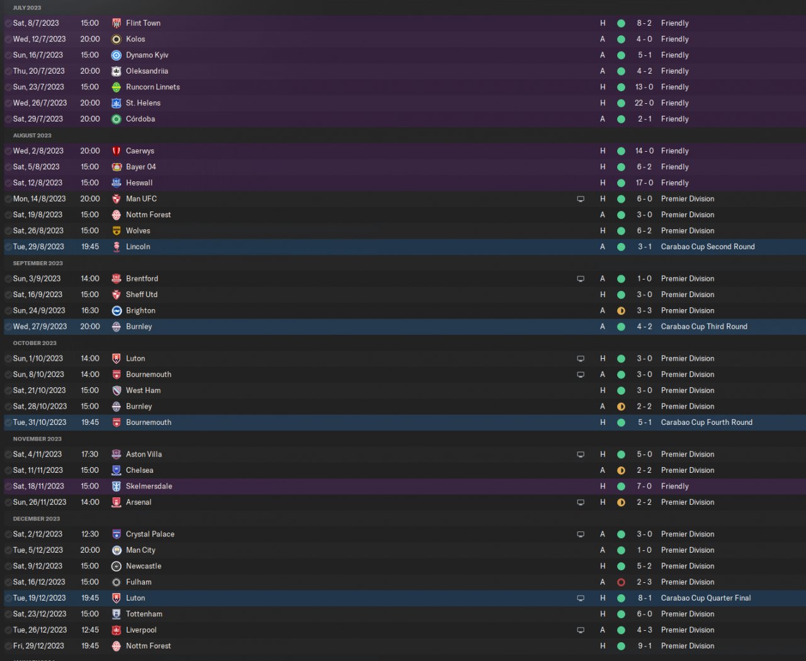Click orange draw indicator on Chelsea match

pos(621,470)
